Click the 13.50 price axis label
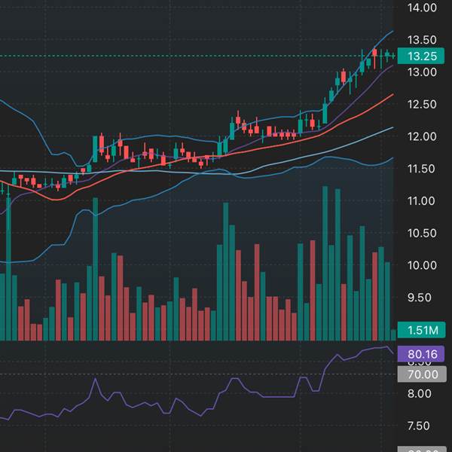This screenshot has height=452, width=452. [422, 40]
